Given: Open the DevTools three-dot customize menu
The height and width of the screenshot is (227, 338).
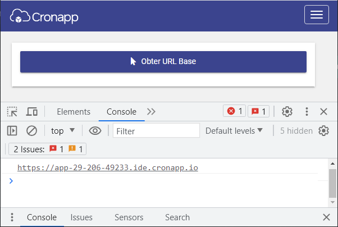Looking at the screenshot, I should pos(307,112).
